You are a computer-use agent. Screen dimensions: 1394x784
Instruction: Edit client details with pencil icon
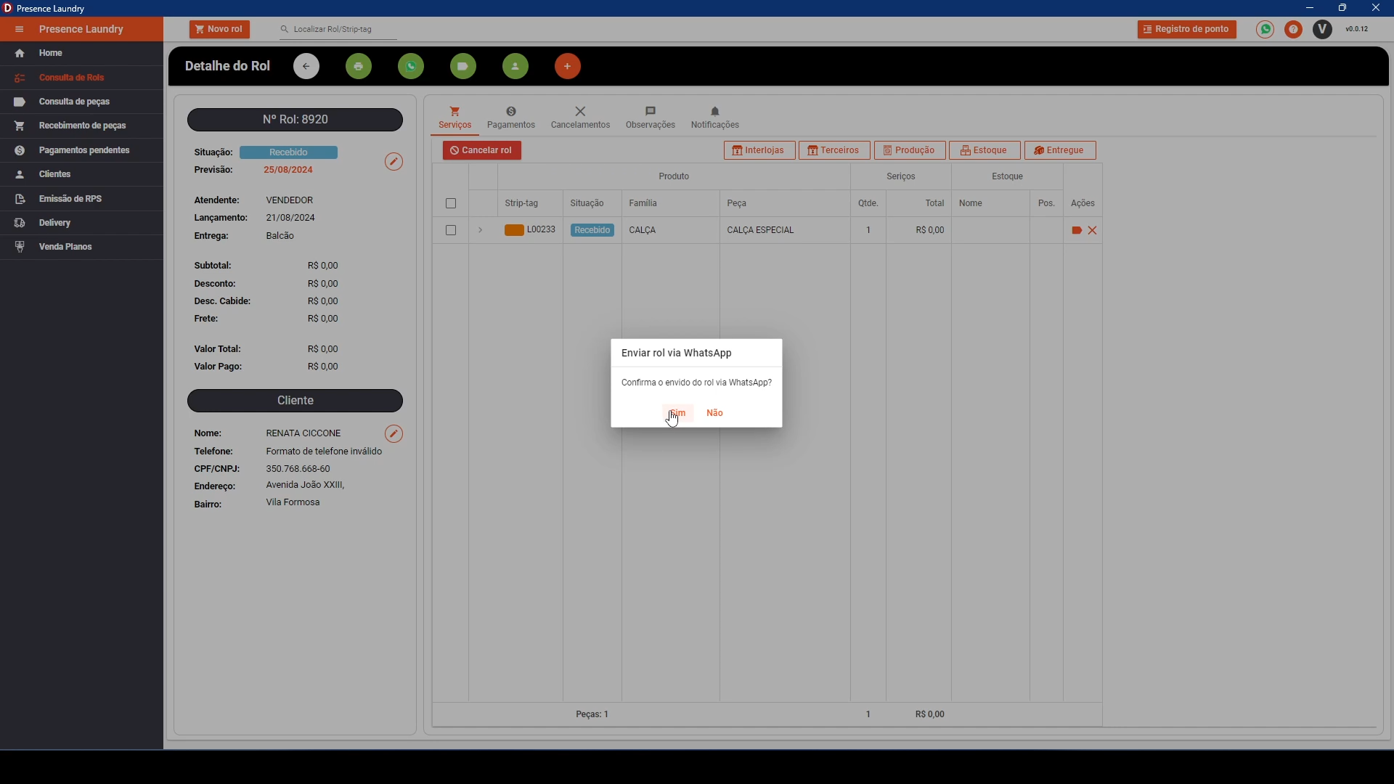[x=394, y=434]
